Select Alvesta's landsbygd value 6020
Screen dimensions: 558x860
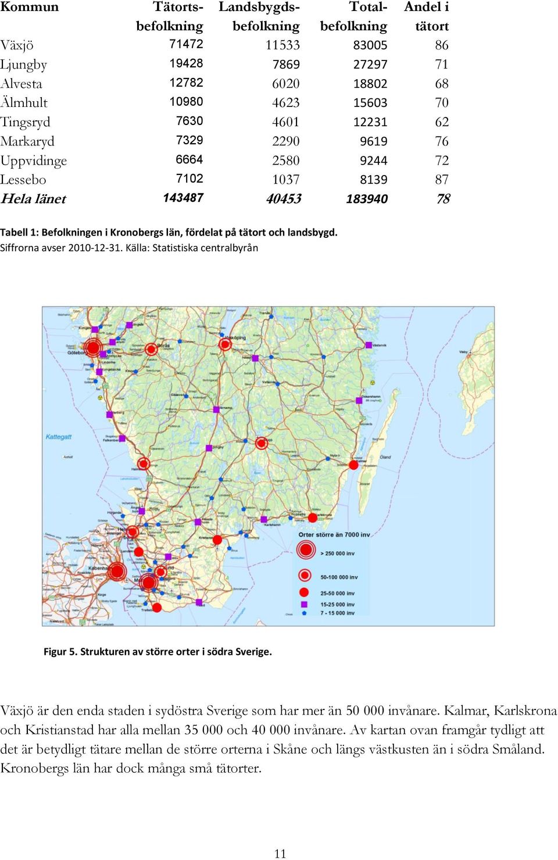(x=286, y=84)
